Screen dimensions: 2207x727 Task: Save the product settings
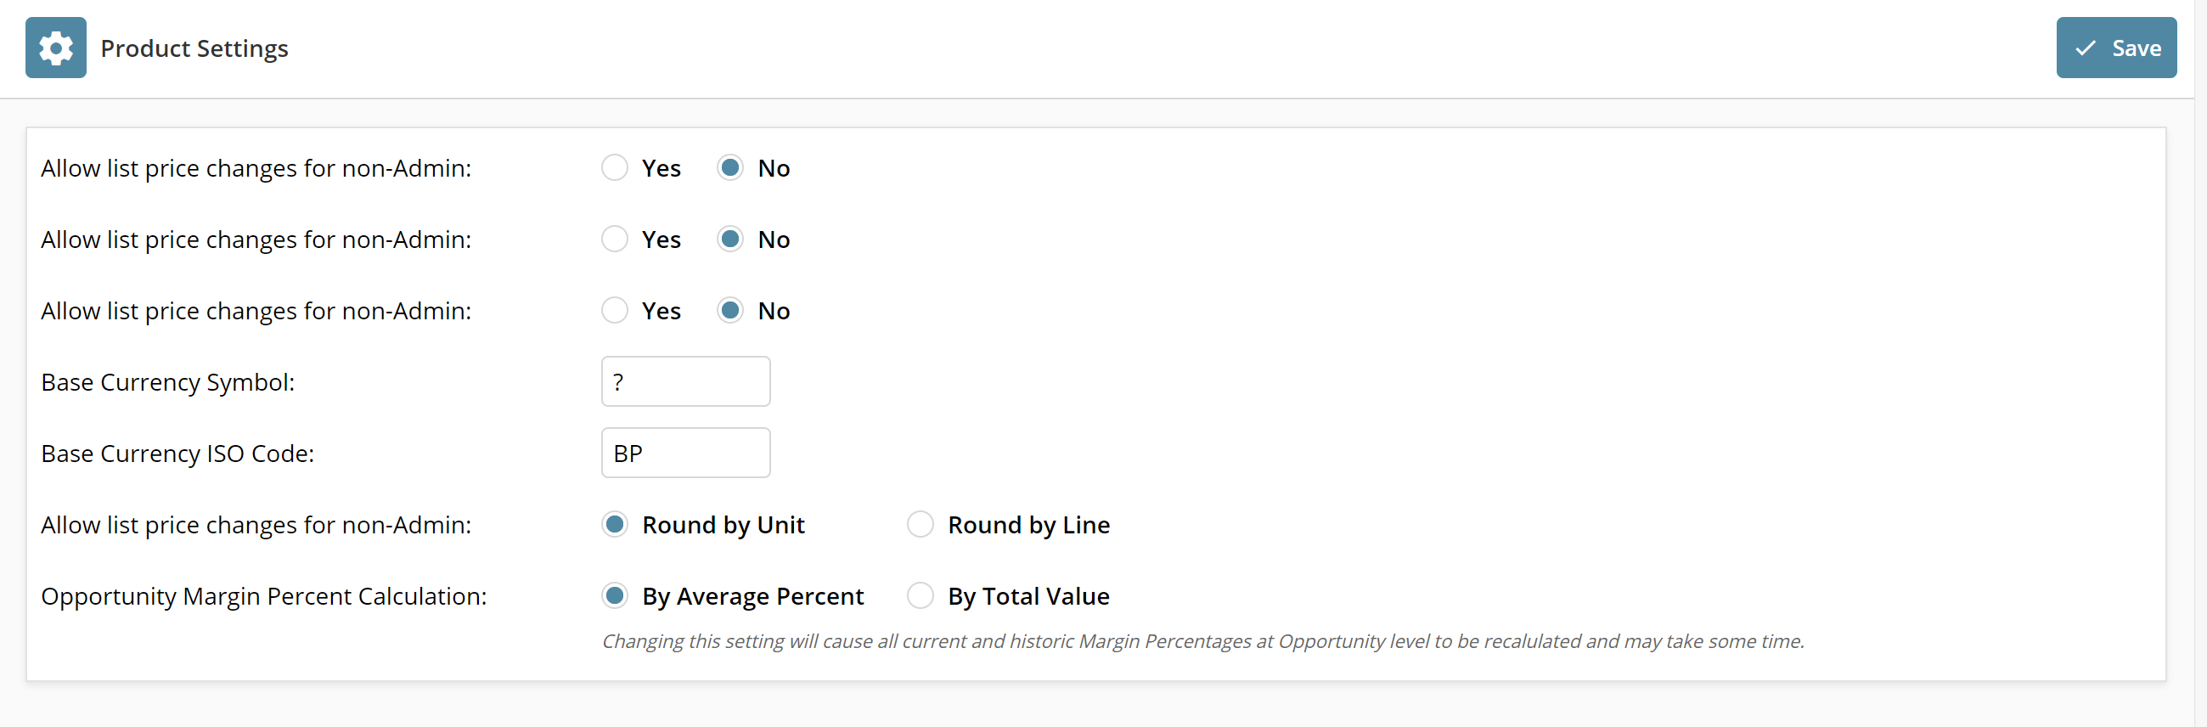[x=2116, y=48]
